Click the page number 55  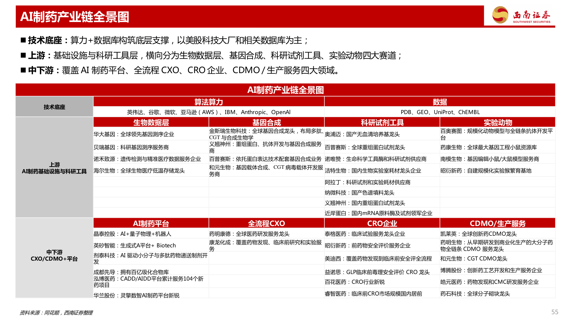click(555, 312)
